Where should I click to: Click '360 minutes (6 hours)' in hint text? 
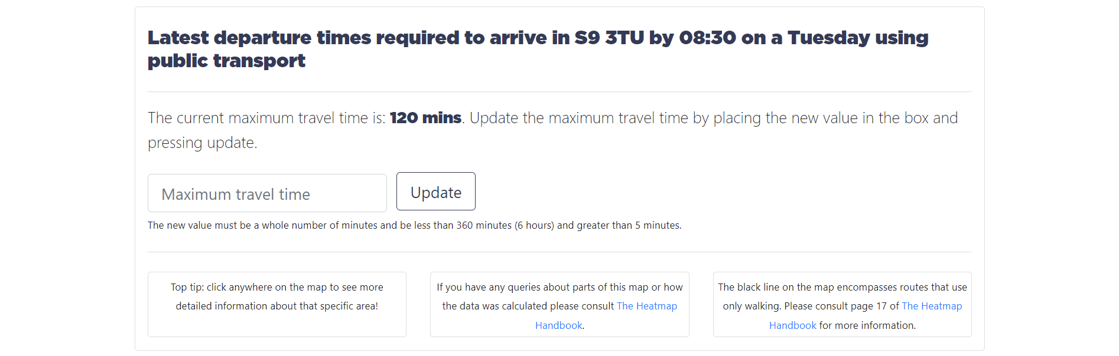point(505,225)
